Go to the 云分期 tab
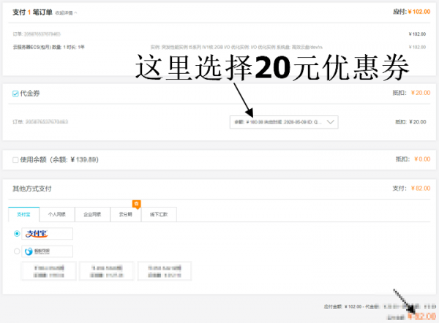 (x=126, y=215)
